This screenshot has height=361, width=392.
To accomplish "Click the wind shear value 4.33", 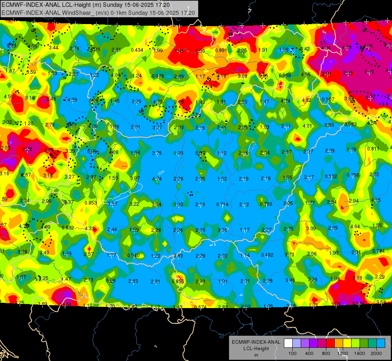I will (x=90, y=229).
